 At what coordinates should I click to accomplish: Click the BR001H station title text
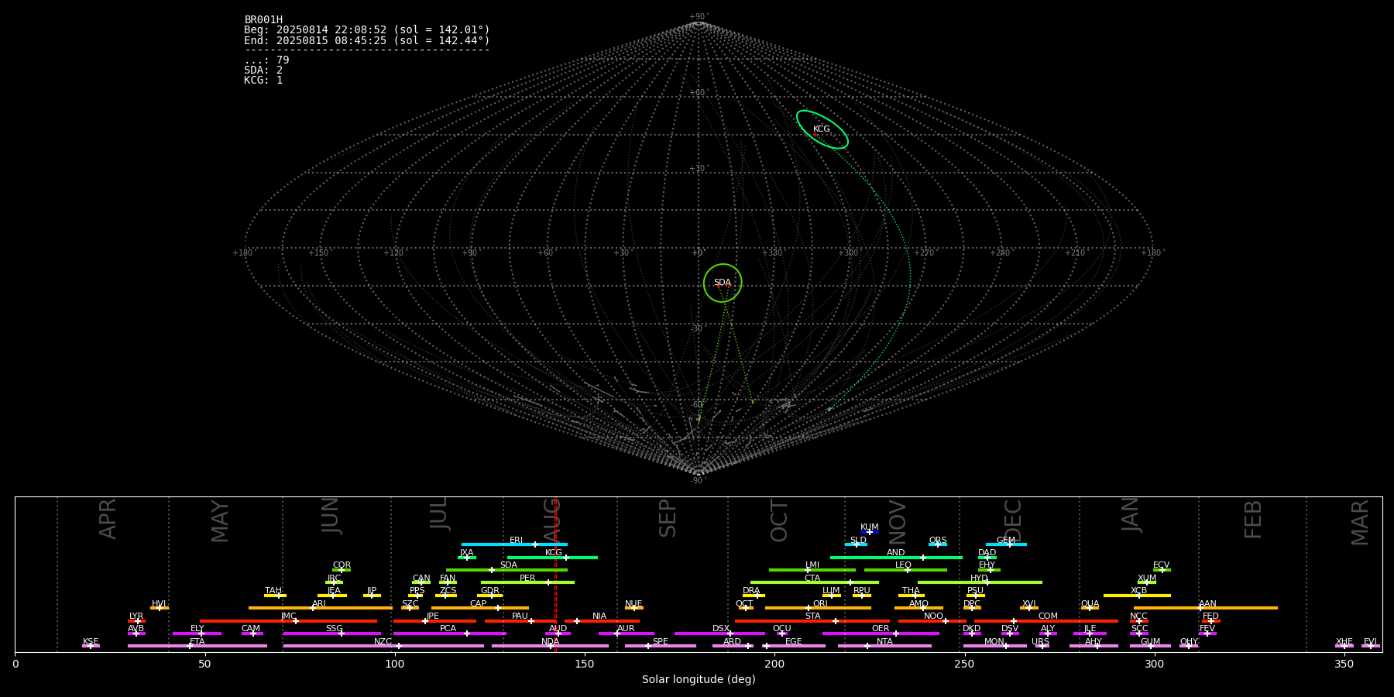click(263, 20)
